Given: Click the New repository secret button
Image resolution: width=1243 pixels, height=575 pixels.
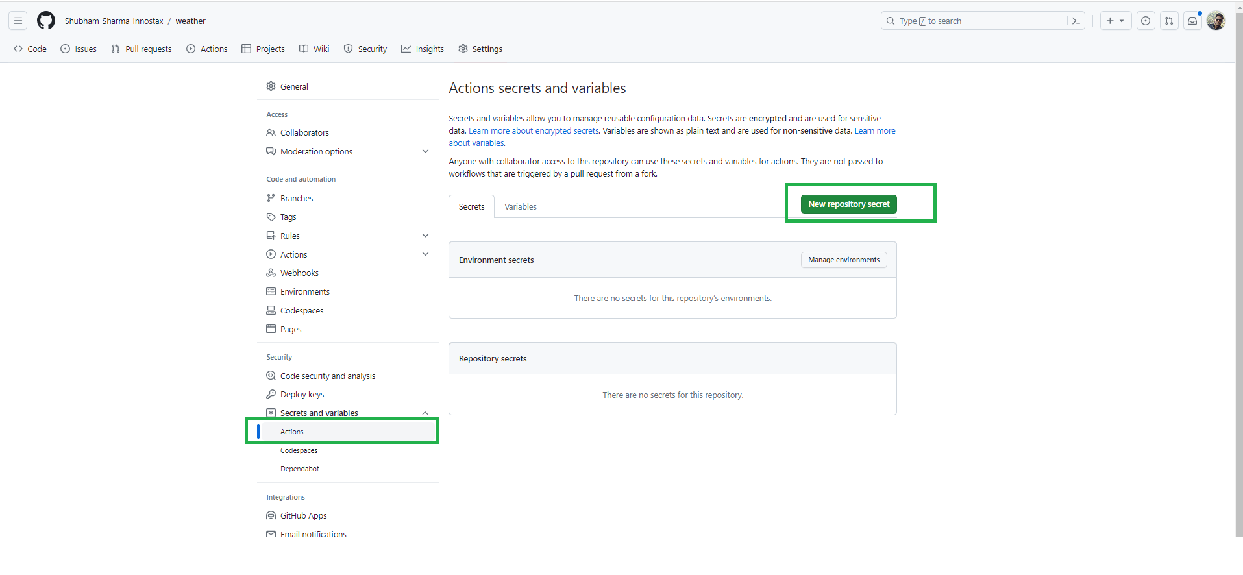Looking at the screenshot, I should point(849,204).
